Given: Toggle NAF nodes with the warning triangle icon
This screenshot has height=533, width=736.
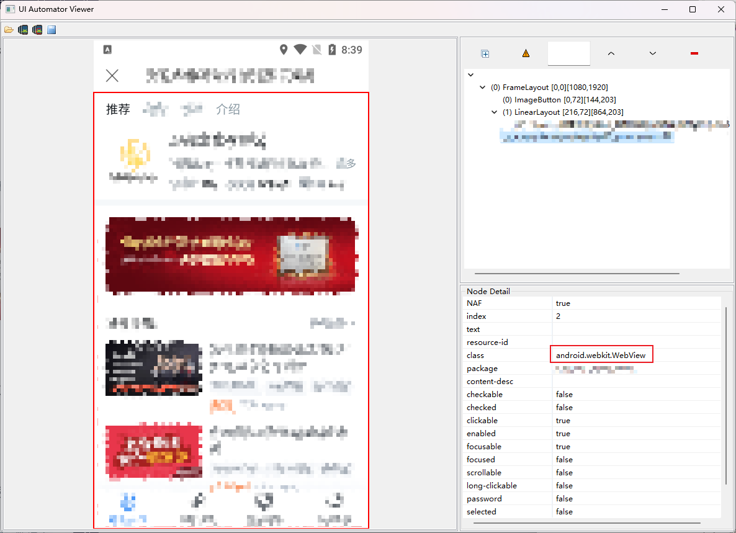Looking at the screenshot, I should click(526, 53).
